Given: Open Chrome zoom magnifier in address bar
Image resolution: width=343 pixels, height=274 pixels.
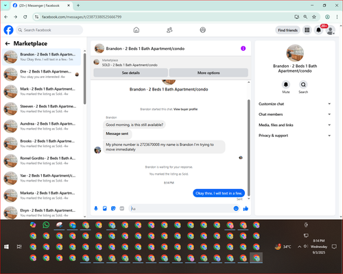Looking at the screenshot, I should tap(305, 17).
